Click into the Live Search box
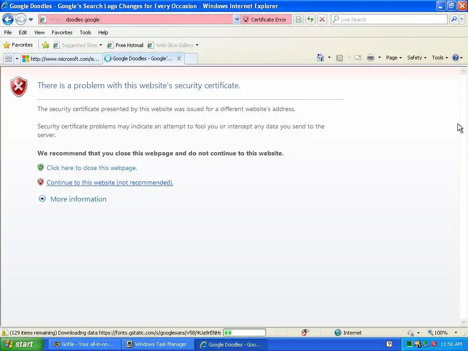Viewport: 468px width, 351px height. point(389,19)
